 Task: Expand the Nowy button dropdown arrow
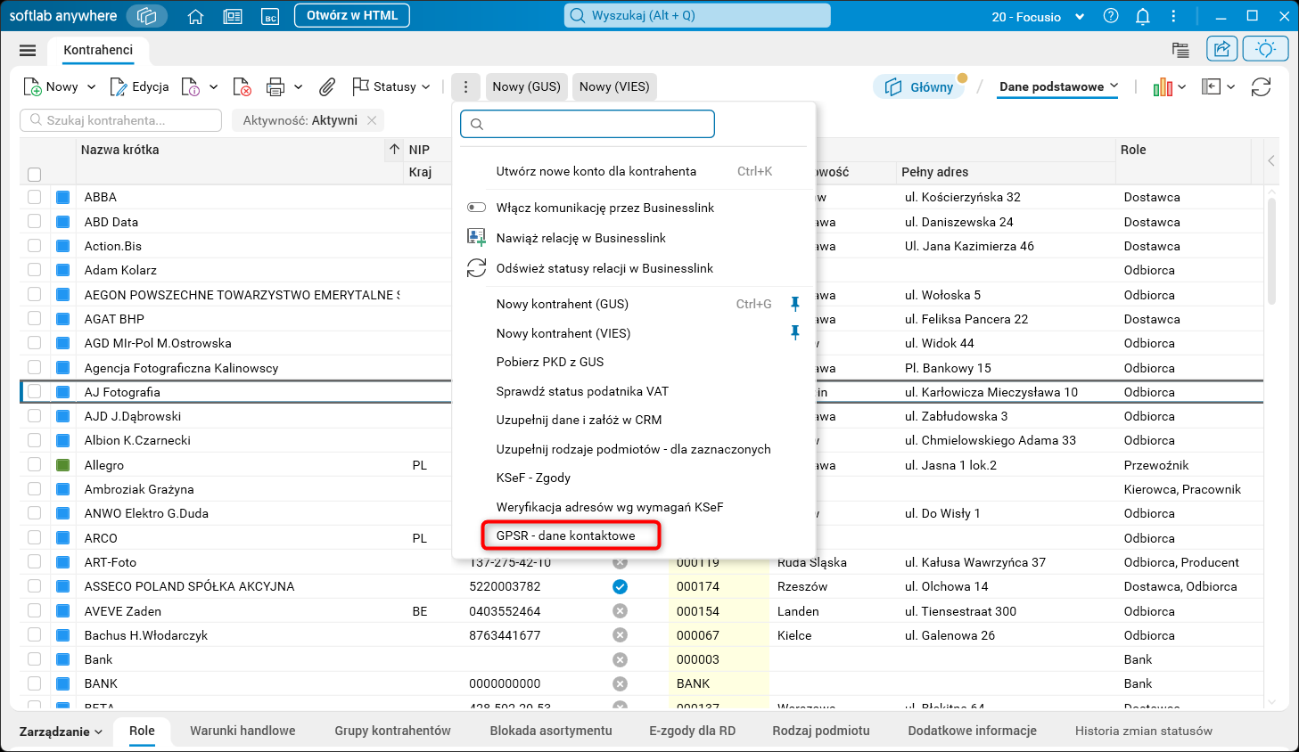[x=91, y=86]
